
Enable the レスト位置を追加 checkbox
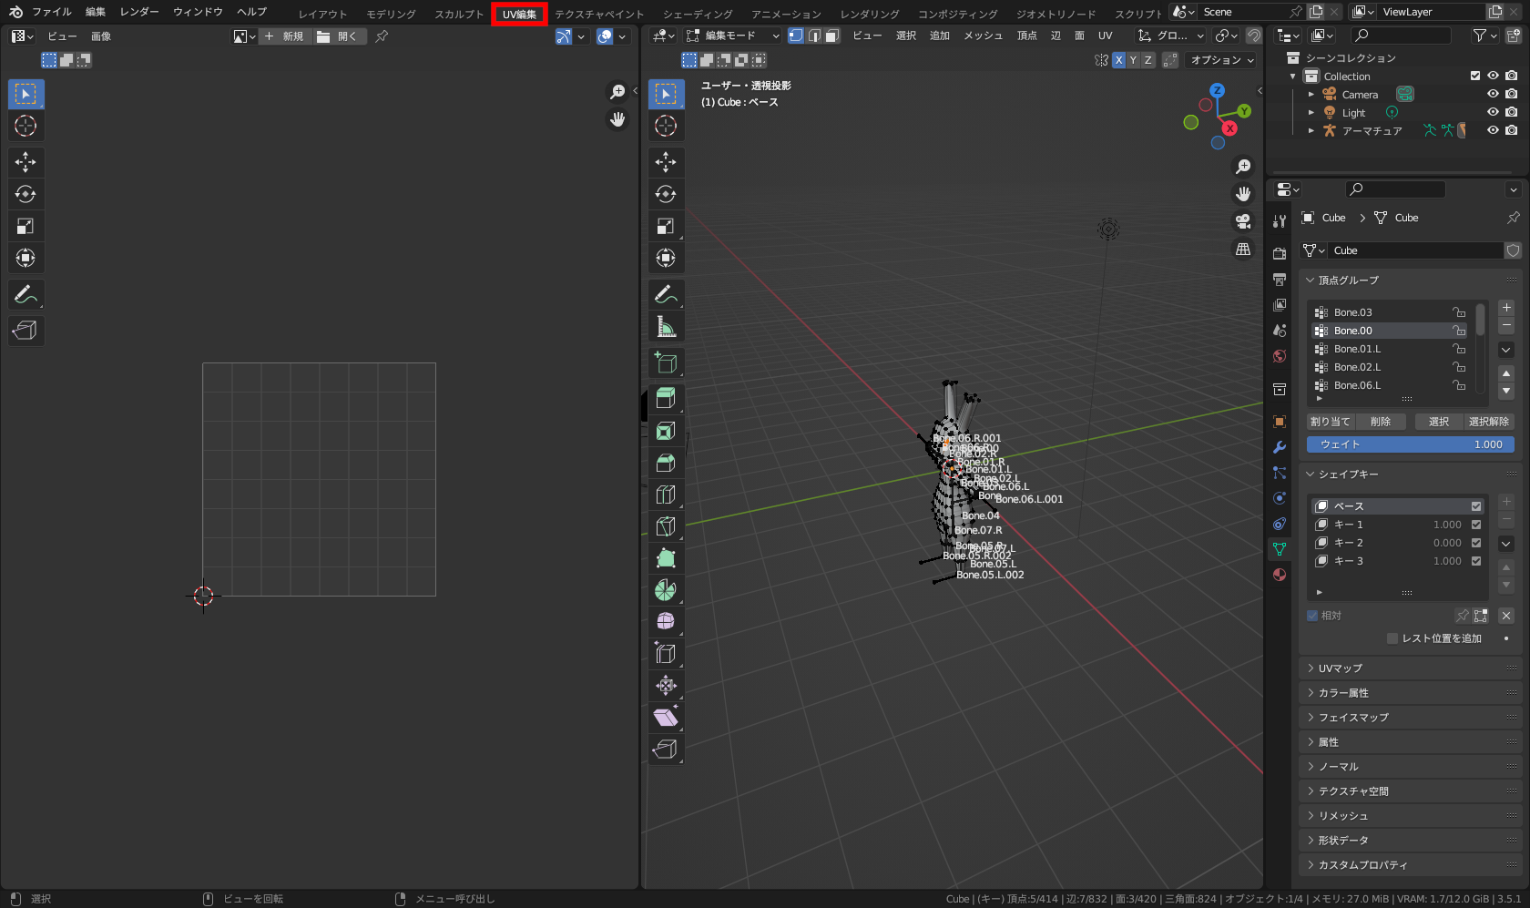(x=1392, y=638)
